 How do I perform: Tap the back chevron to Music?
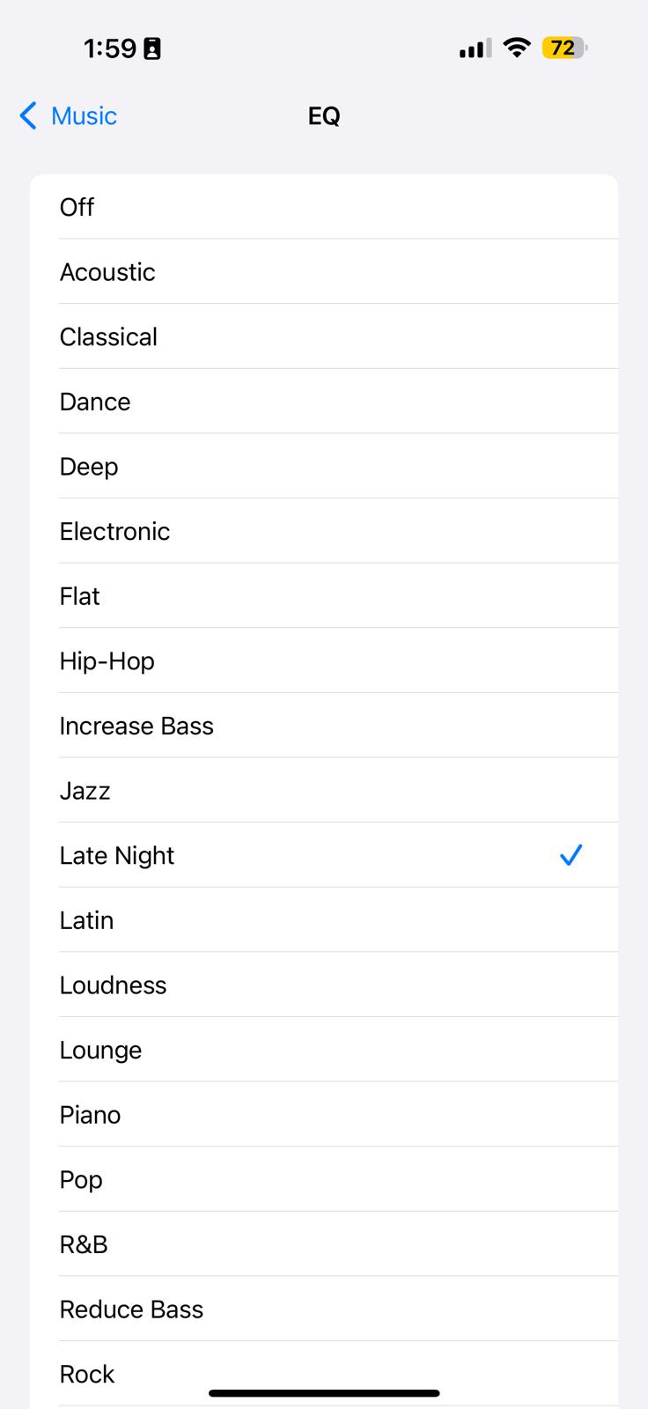28,115
